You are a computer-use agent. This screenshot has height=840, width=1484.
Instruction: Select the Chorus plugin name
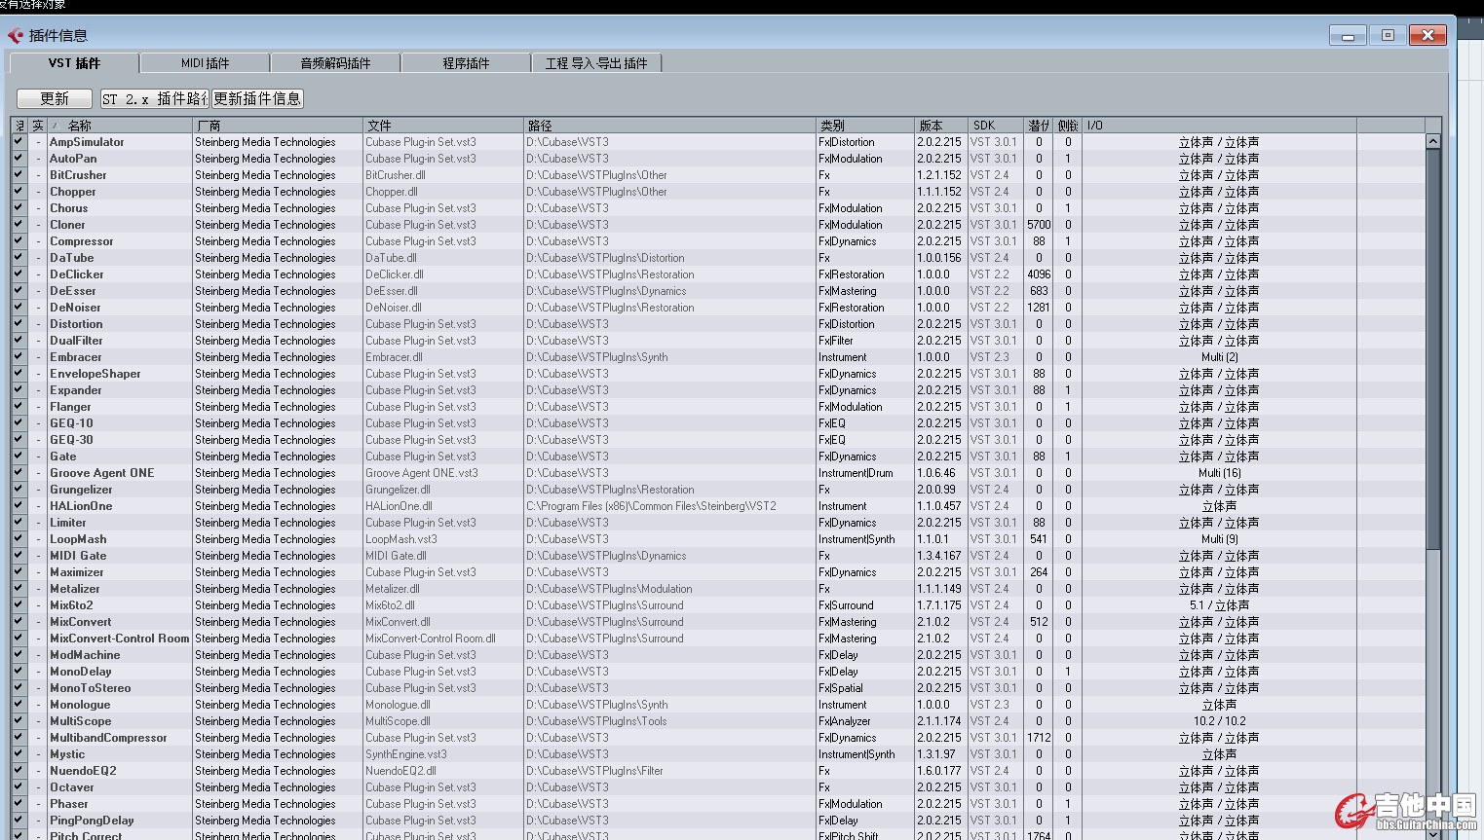point(69,208)
